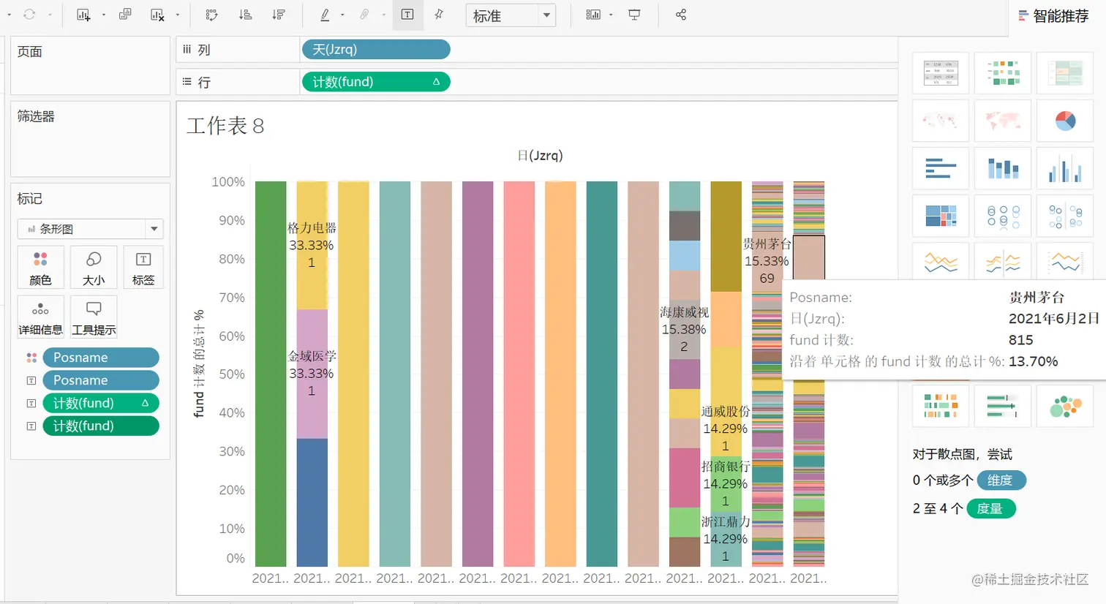The image size is (1106, 604).
Task: Select the horizontal bars chart thumbnail
Action: click(x=941, y=168)
